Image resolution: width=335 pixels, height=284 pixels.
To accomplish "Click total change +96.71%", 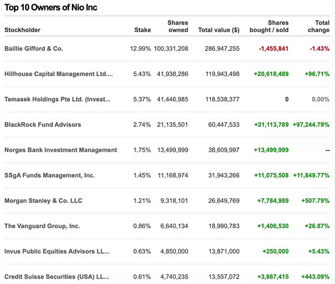I will pyautogui.click(x=317, y=74).
